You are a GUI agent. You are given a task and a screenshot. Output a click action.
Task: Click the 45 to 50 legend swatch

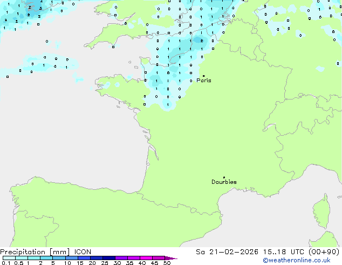(x=159, y=258)
